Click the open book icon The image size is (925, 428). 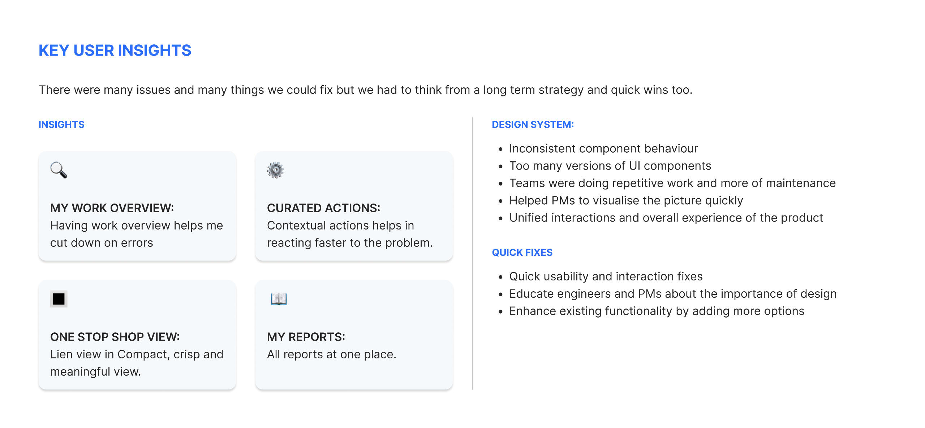[x=279, y=299]
